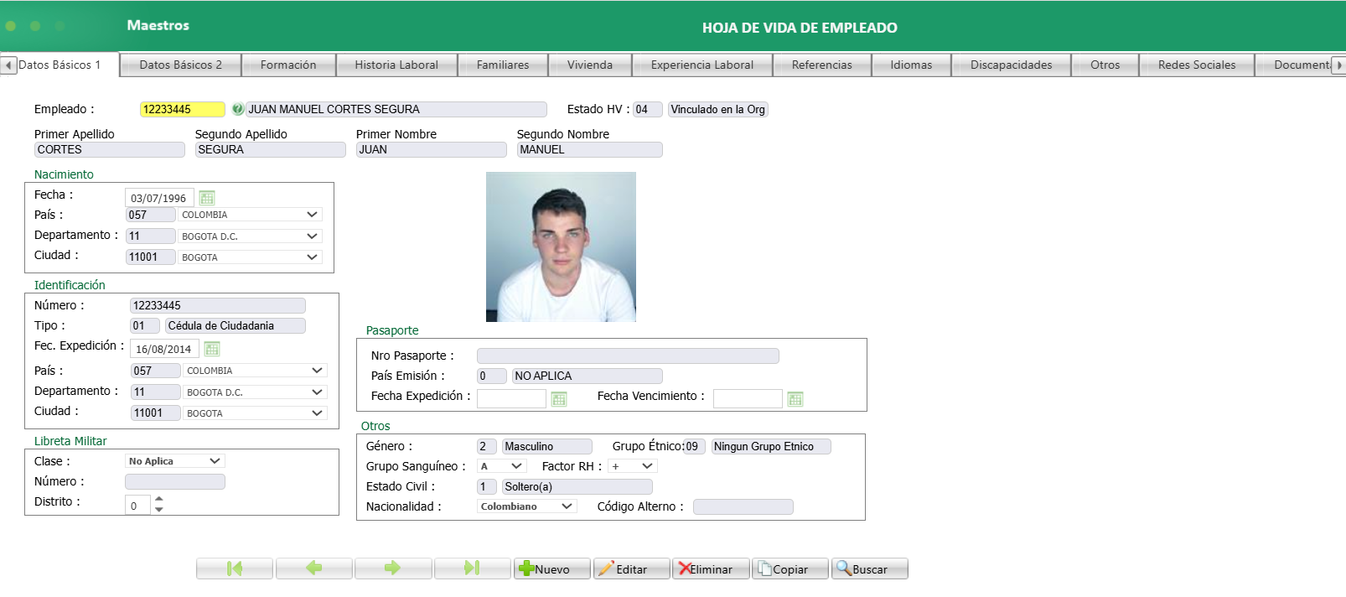The width and height of the screenshot is (1346, 597).
Task: Click the identification Tipo code field
Action: click(x=145, y=325)
